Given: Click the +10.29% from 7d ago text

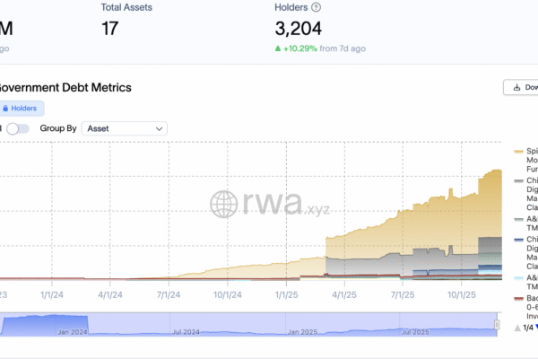Looking at the screenshot, I should click(327, 47).
